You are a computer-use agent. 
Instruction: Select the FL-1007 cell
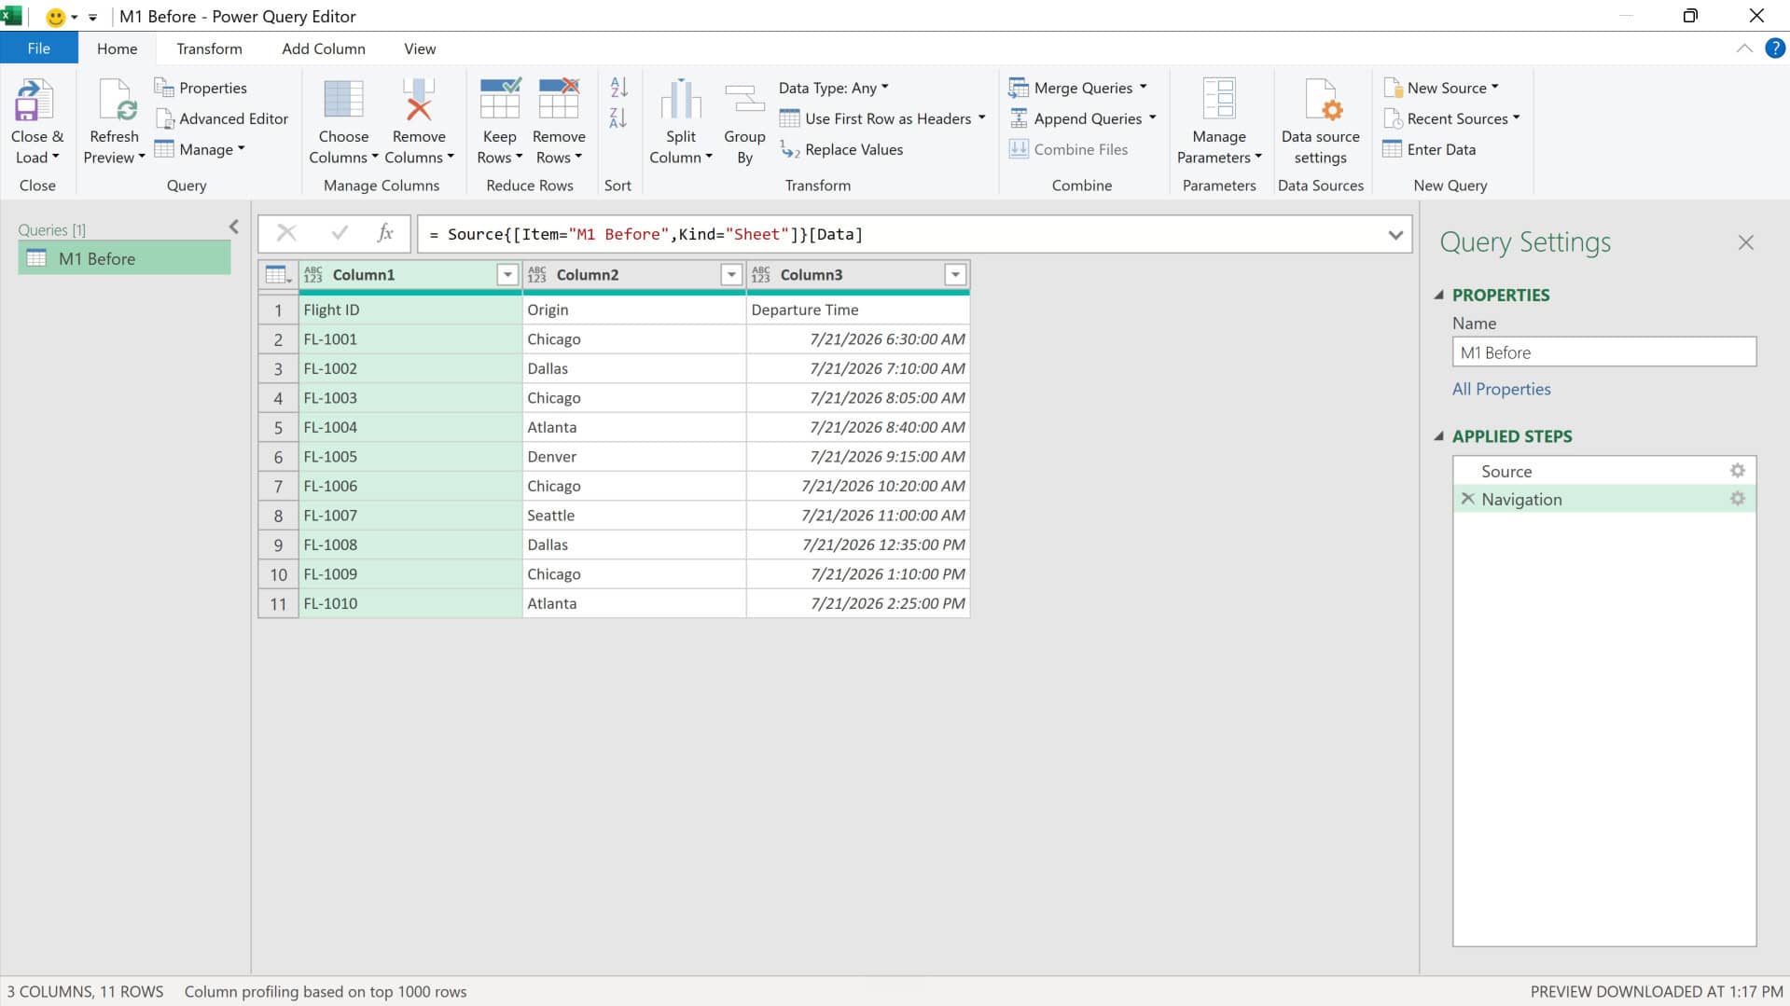(x=410, y=516)
